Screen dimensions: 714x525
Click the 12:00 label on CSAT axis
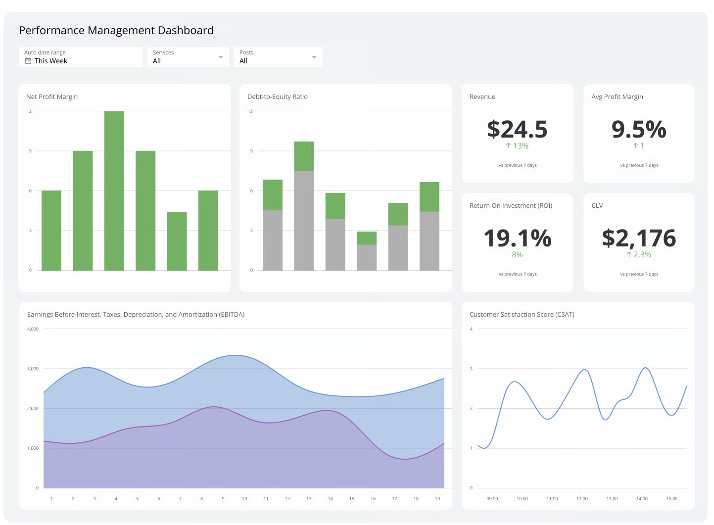(582, 499)
